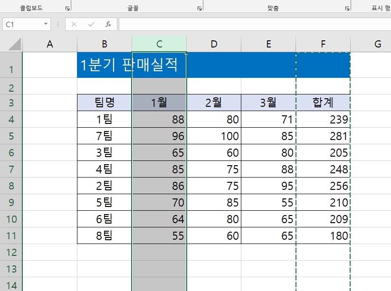Click the '3월' header cell
391x291 pixels.
[268, 103]
